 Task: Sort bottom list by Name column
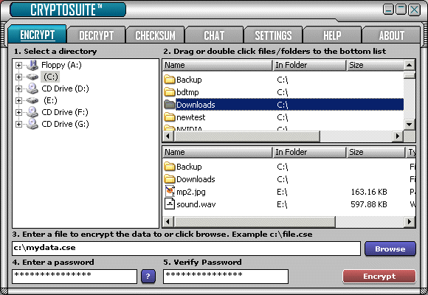(x=218, y=152)
